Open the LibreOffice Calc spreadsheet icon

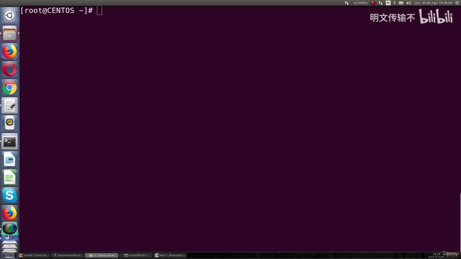tap(9, 177)
